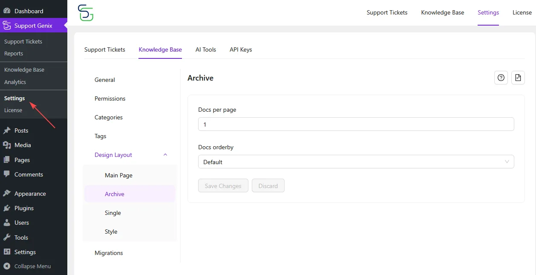Click the documentation file icon
536x275 pixels.
click(518, 78)
